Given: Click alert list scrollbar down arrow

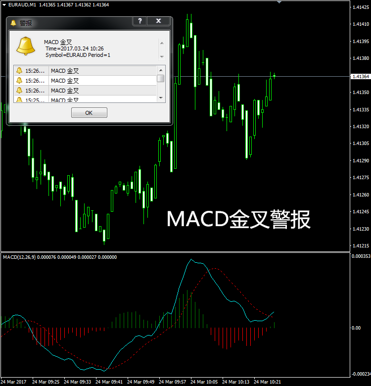Looking at the screenshot, I should coord(161,98).
